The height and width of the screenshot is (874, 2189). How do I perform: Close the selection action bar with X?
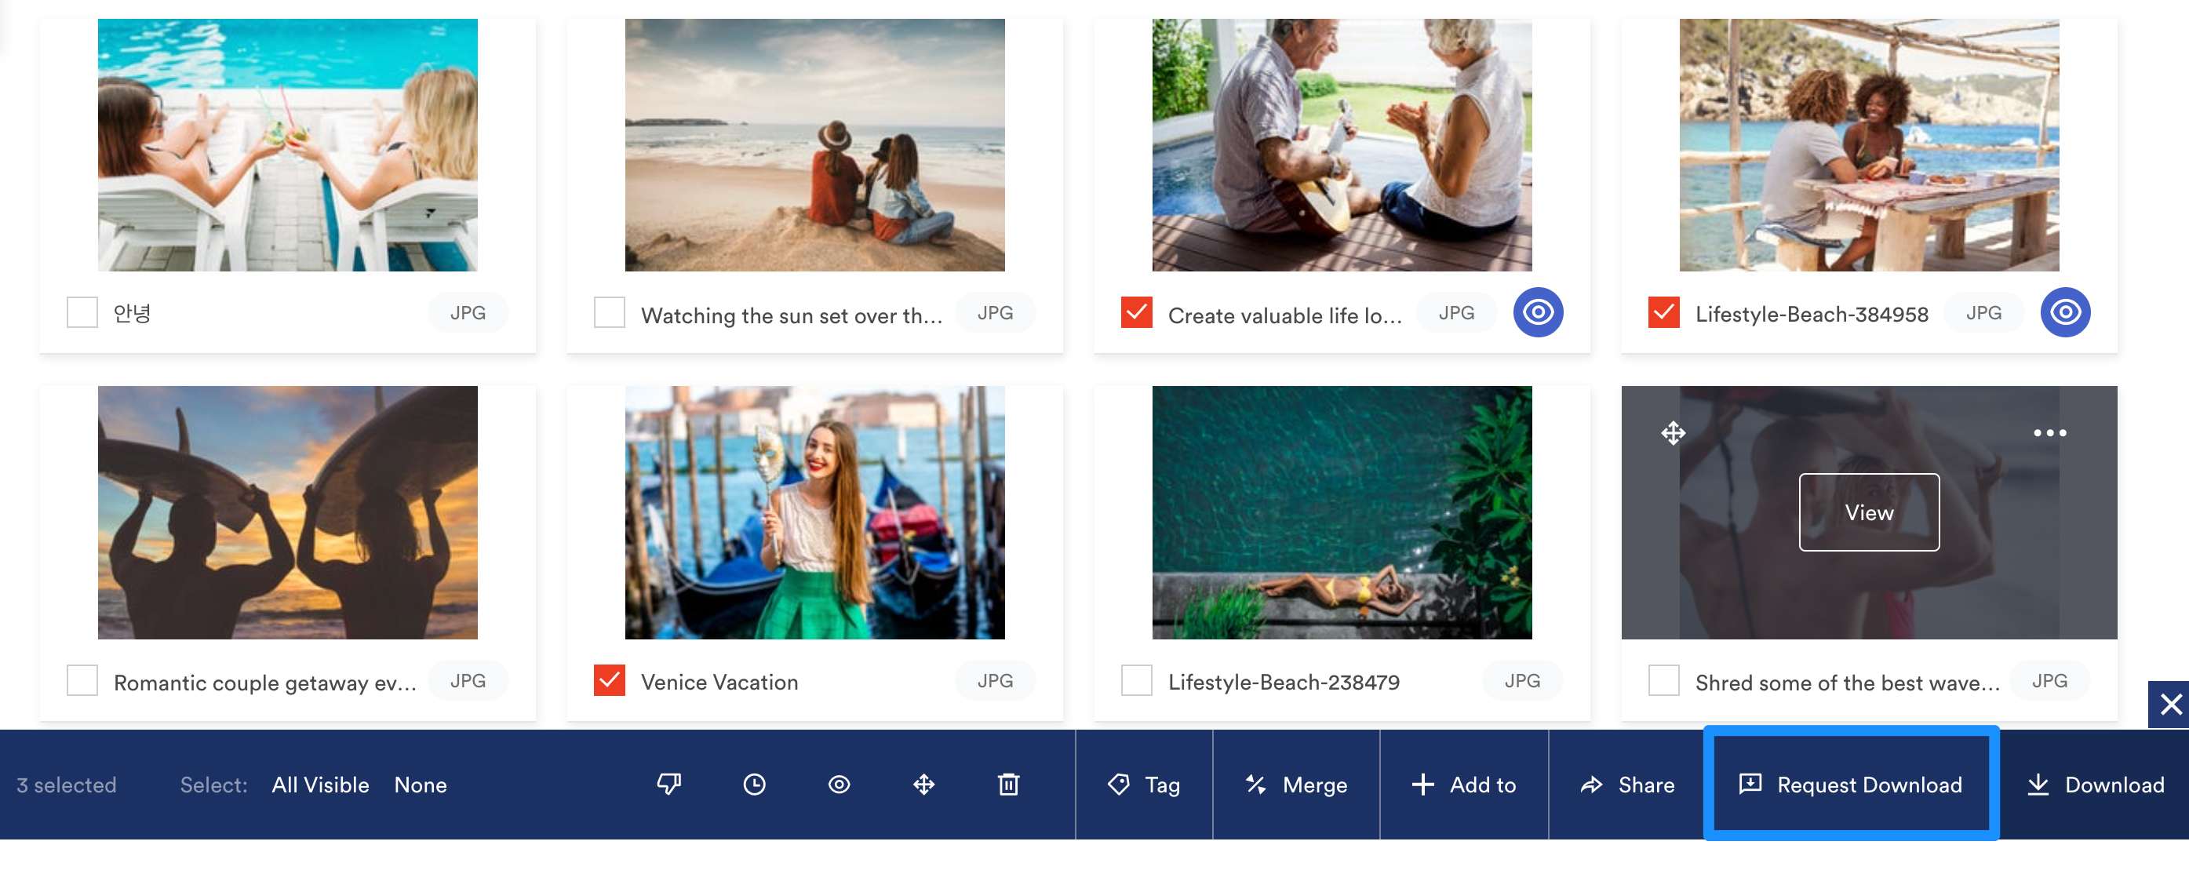[2169, 704]
